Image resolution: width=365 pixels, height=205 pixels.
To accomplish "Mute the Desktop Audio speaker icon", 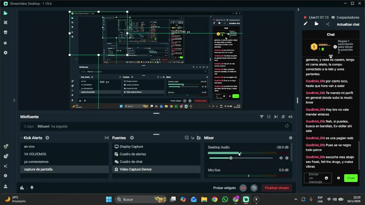I will [x=281, y=158].
